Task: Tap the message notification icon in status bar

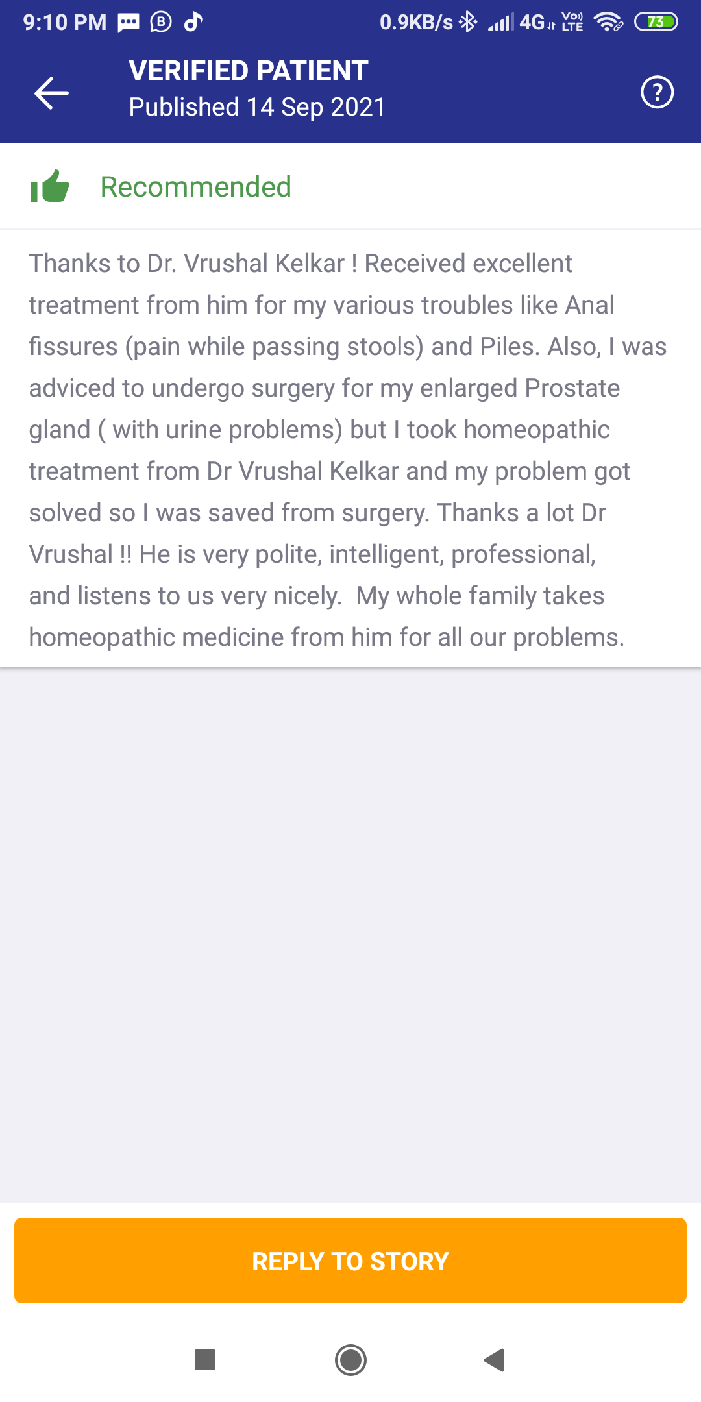Action: (x=128, y=23)
